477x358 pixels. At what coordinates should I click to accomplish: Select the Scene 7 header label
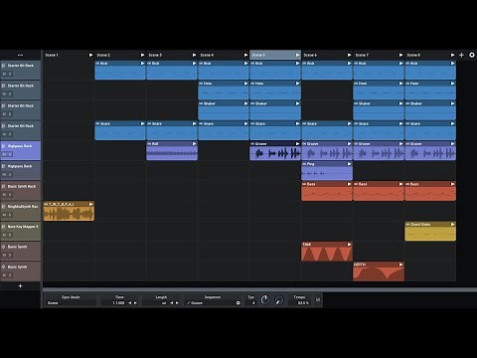[362, 55]
